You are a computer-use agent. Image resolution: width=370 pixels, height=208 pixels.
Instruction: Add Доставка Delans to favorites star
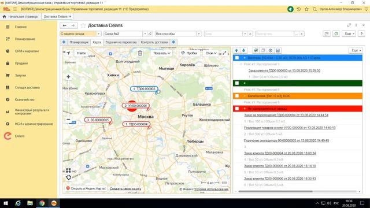pos(83,25)
